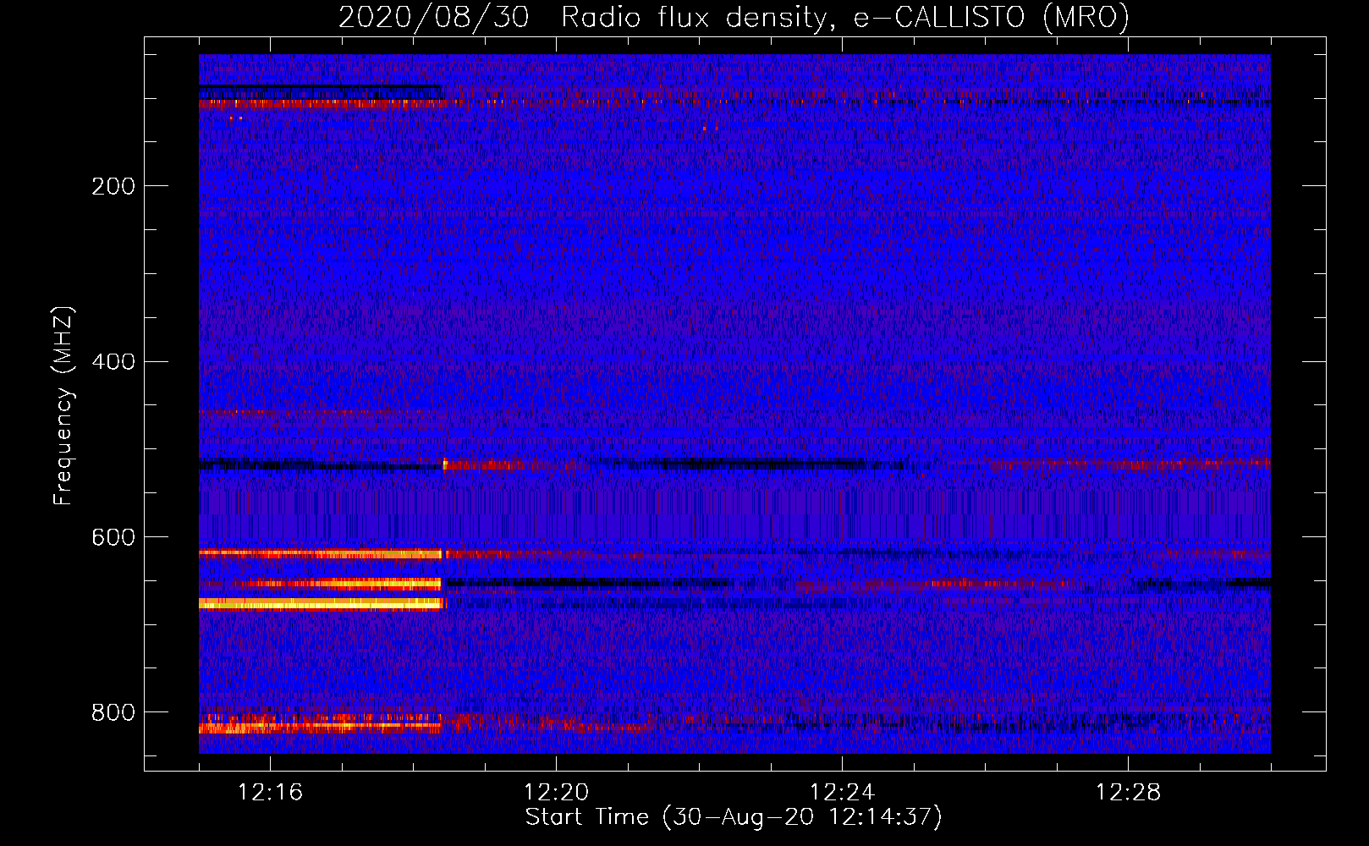The image size is (1369, 846).
Task: Select the 600 frequency tick label
Action: (113, 538)
